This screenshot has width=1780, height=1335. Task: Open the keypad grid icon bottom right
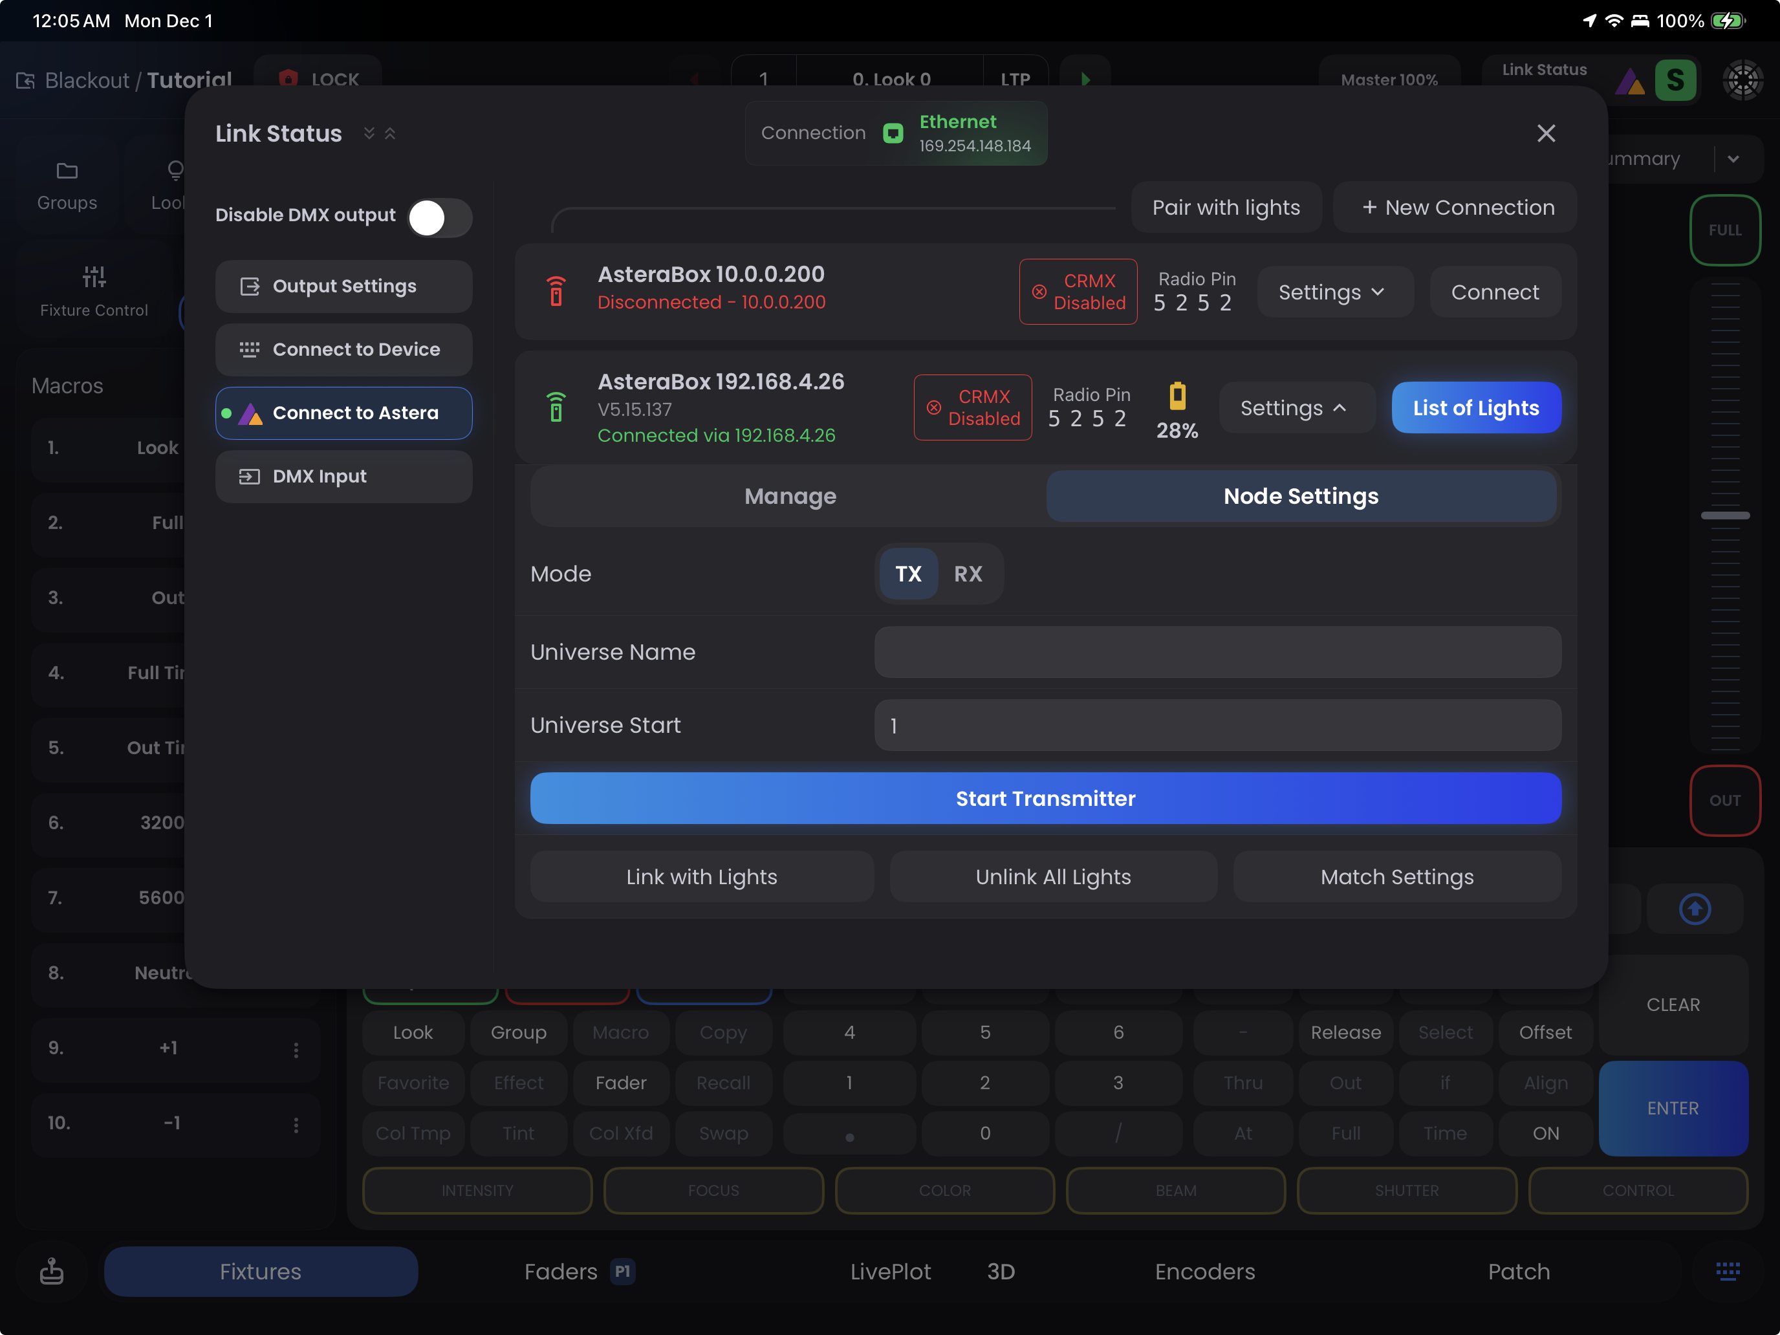pos(1727,1272)
